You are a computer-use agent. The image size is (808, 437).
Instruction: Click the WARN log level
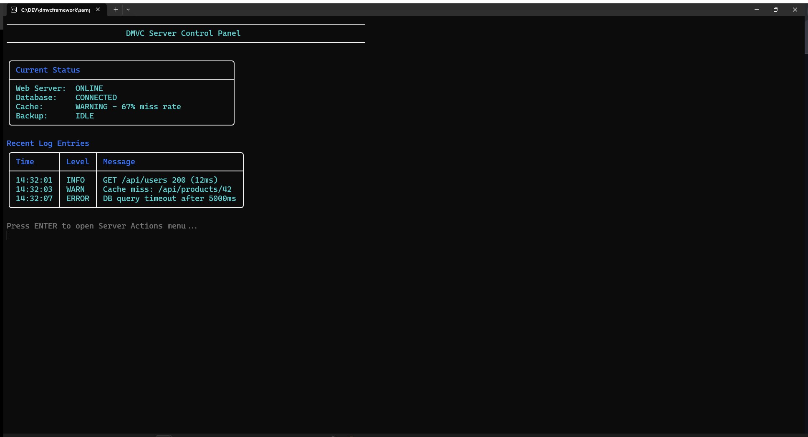pos(76,189)
